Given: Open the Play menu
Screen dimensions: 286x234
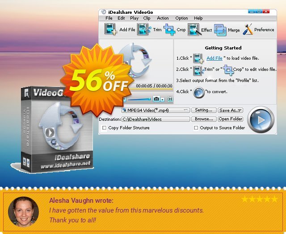Looking at the screenshot, I should 134,18.
